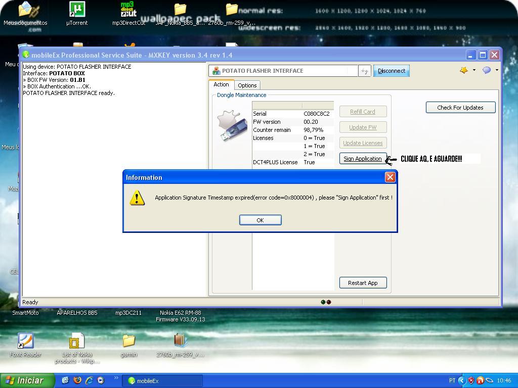Screen dimensions: 518x388
Task: Click the interface refresh arrows icon
Action: click(x=364, y=71)
